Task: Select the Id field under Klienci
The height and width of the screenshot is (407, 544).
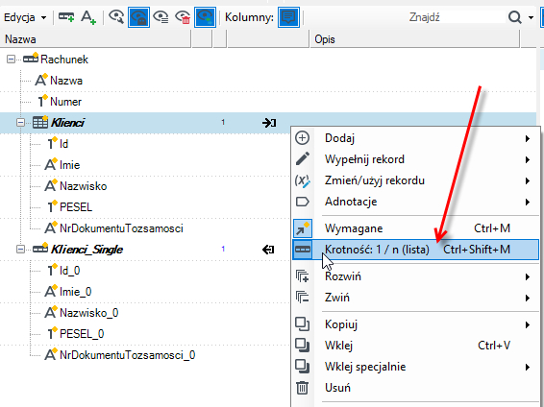Action: pos(63,144)
